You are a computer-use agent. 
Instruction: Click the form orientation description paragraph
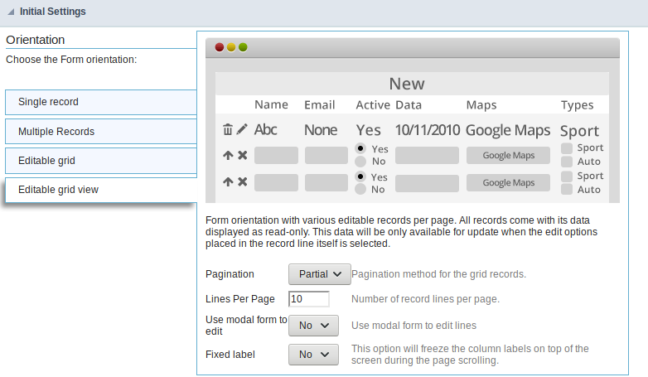401,232
